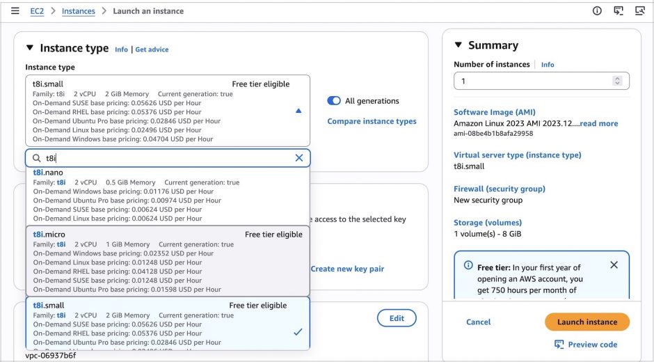Cancel the instance launch
Viewport: 654px width, 362px height.
[479, 322]
